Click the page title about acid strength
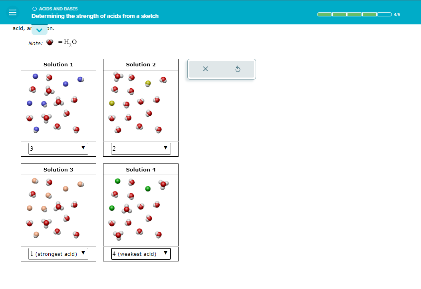Screen dimensions: 421x289 [x=95, y=16]
